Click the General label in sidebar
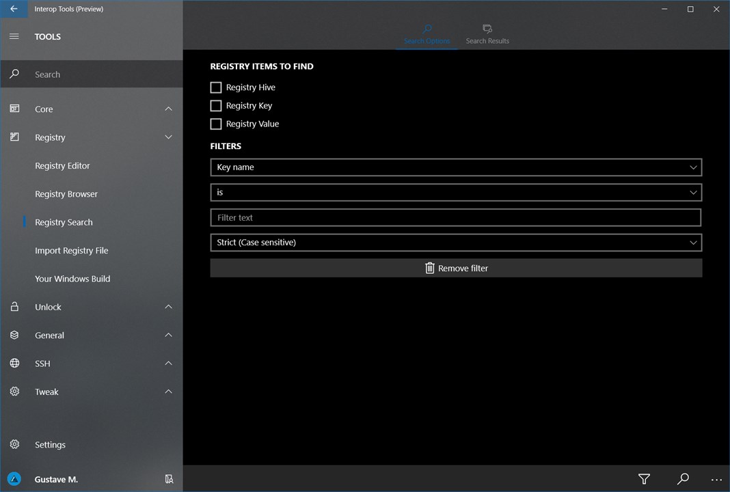The height and width of the screenshot is (492, 730). point(49,335)
